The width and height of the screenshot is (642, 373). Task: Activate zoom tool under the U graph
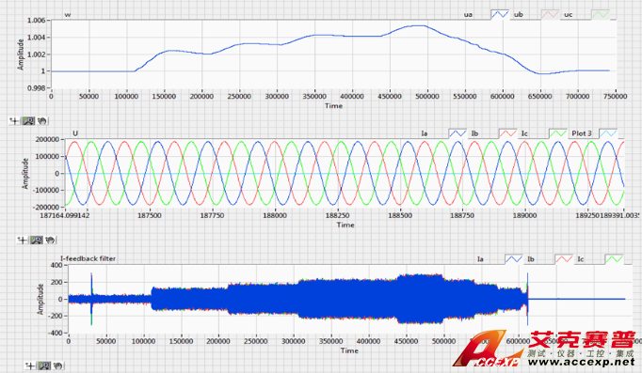(x=37, y=241)
